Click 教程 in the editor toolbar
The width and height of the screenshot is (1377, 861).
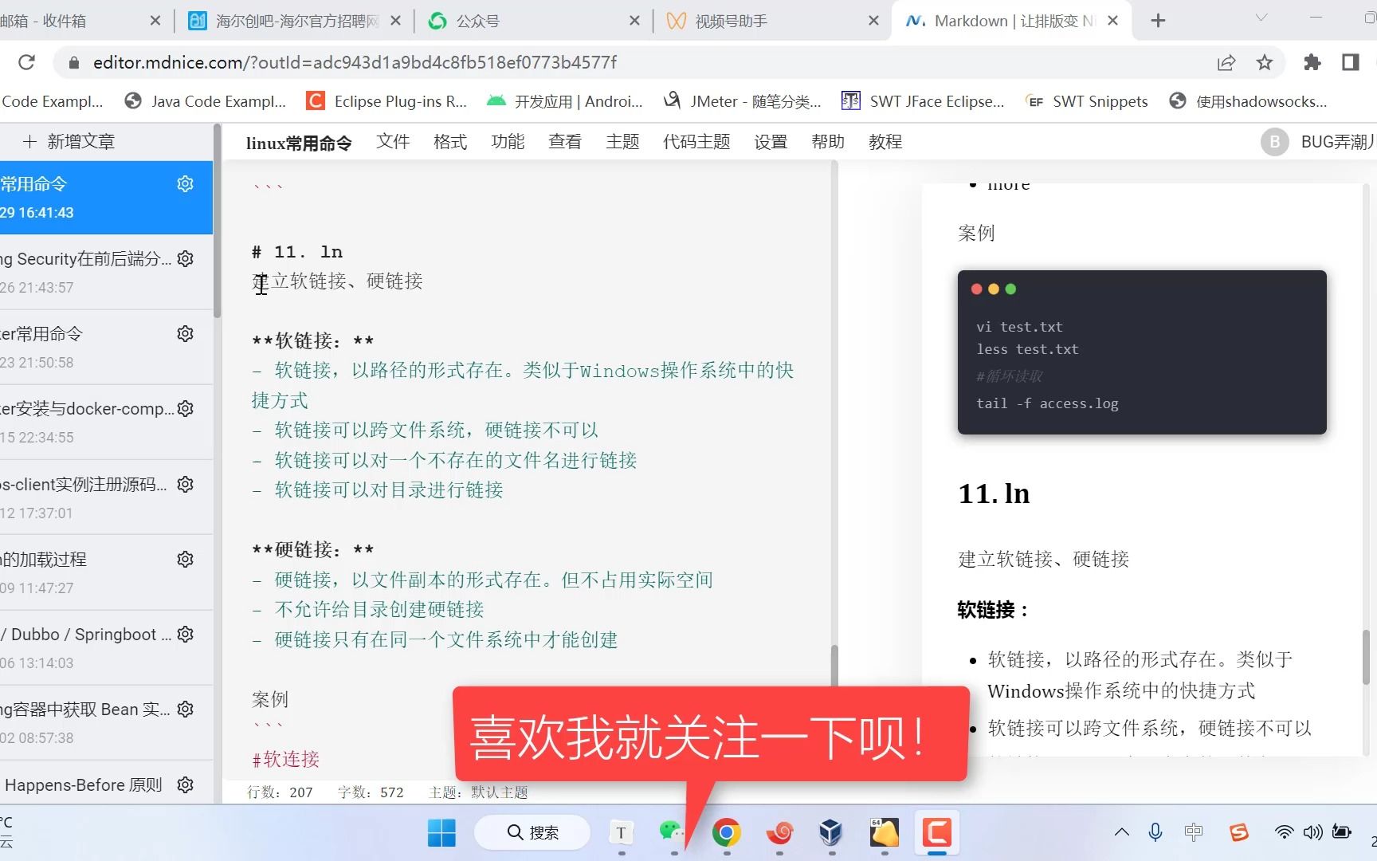(x=885, y=141)
